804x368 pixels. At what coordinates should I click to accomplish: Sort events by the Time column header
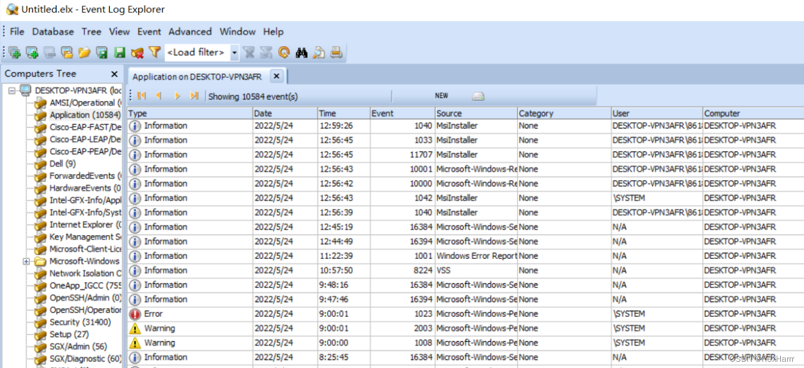[344, 114]
